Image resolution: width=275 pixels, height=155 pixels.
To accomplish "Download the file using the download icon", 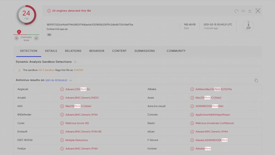I will (x=250, y=11).
